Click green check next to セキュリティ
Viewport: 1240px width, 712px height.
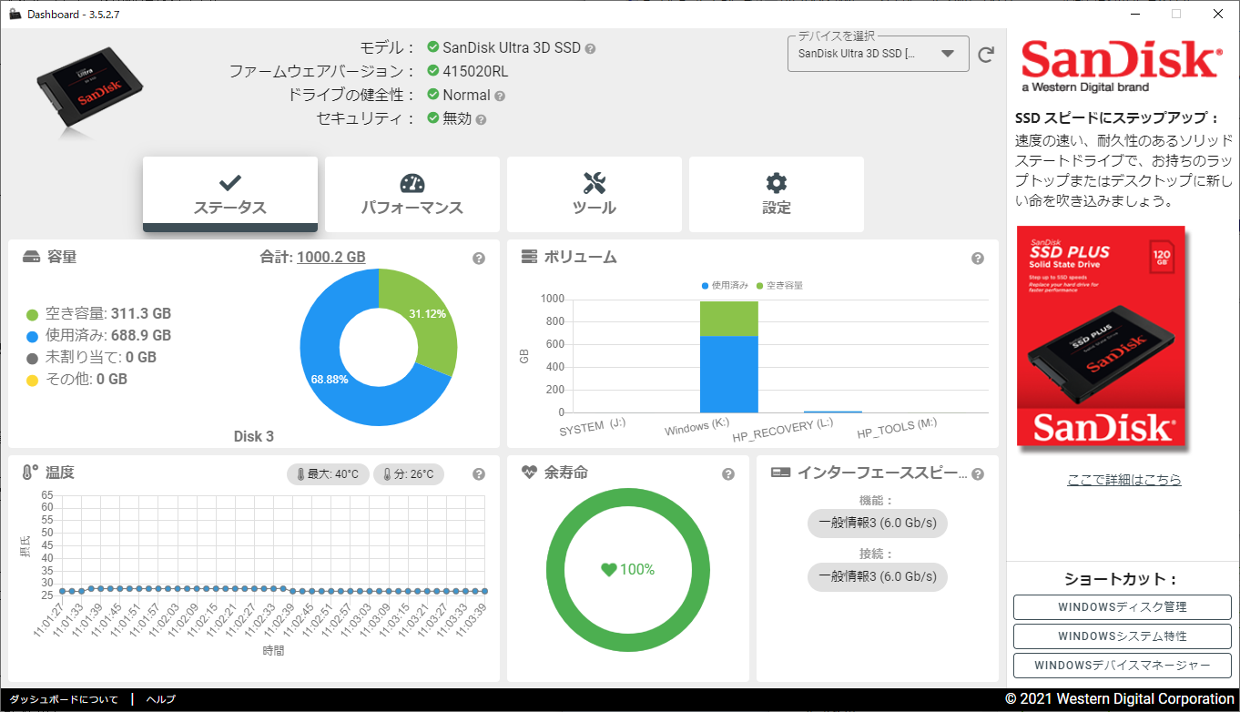pyautogui.click(x=433, y=118)
